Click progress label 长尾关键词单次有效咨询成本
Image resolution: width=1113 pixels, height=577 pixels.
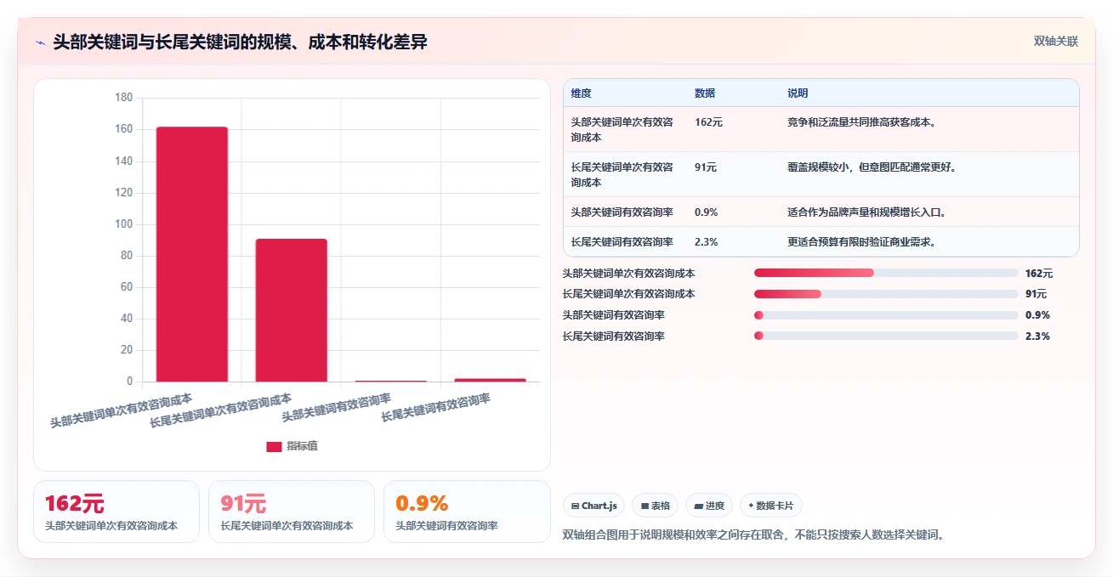click(628, 294)
